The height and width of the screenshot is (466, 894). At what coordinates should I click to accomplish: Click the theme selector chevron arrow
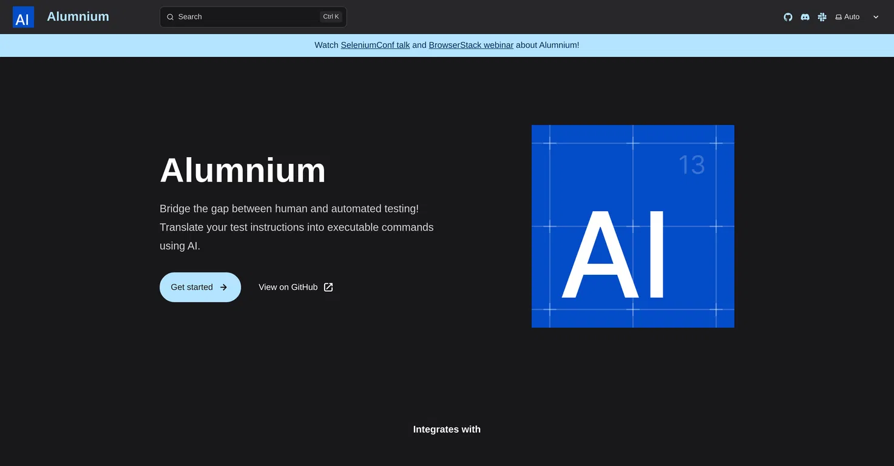(876, 17)
